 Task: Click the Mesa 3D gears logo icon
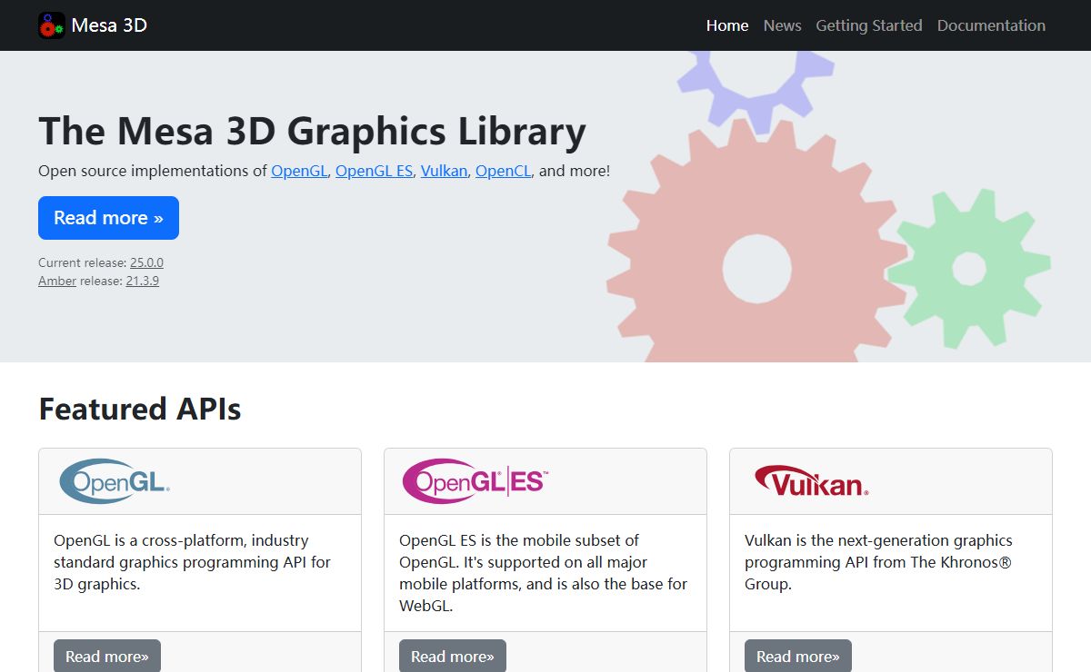52,25
